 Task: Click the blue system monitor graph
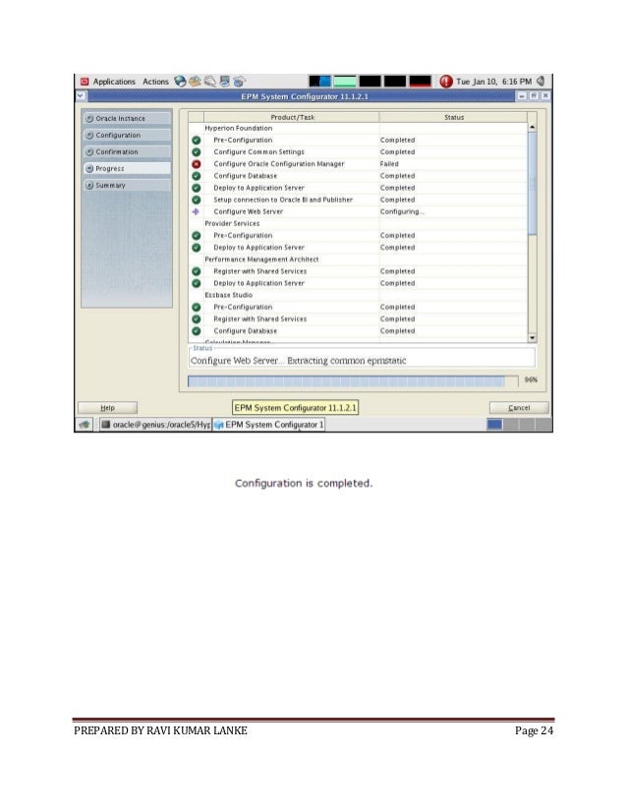pyautogui.click(x=319, y=82)
